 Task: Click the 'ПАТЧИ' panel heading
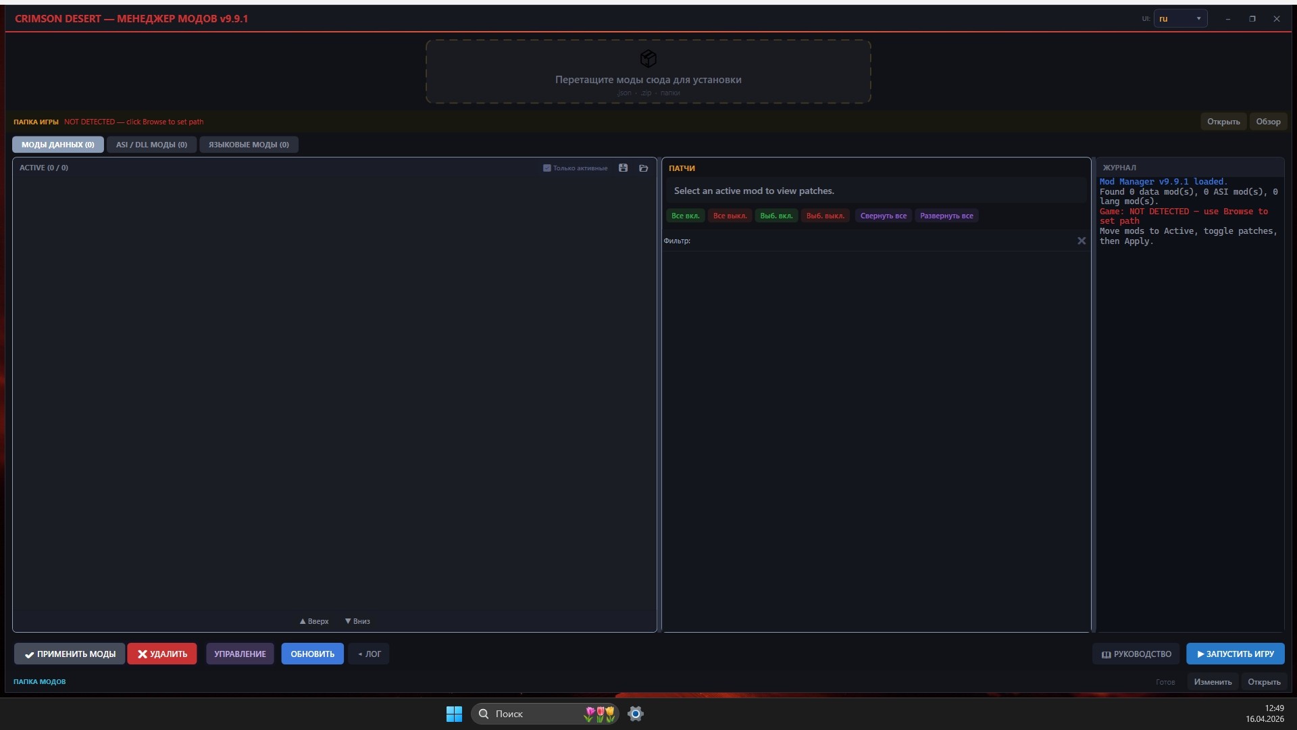(682, 168)
